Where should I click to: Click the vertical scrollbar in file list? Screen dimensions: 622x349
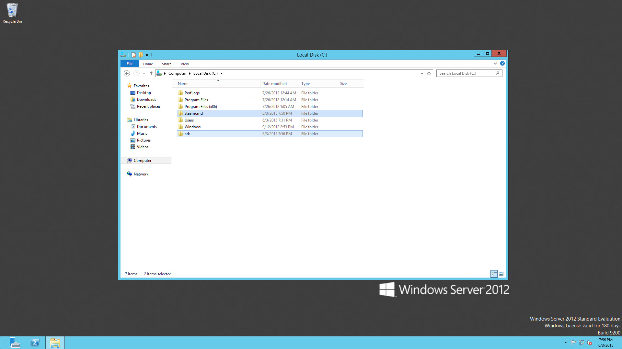[503, 177]
